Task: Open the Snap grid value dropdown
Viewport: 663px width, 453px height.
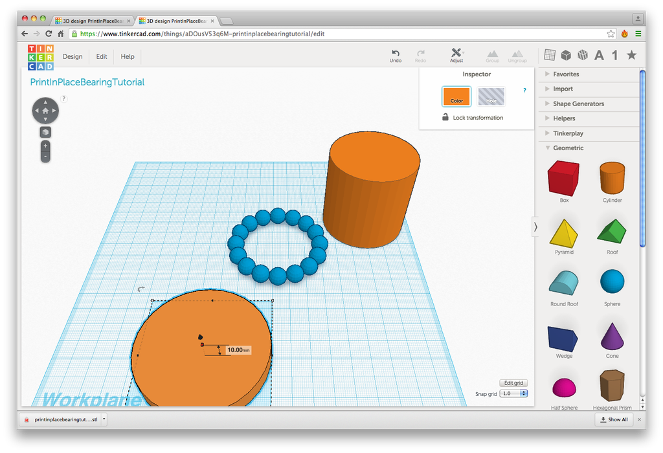Action: pos(513,393)
